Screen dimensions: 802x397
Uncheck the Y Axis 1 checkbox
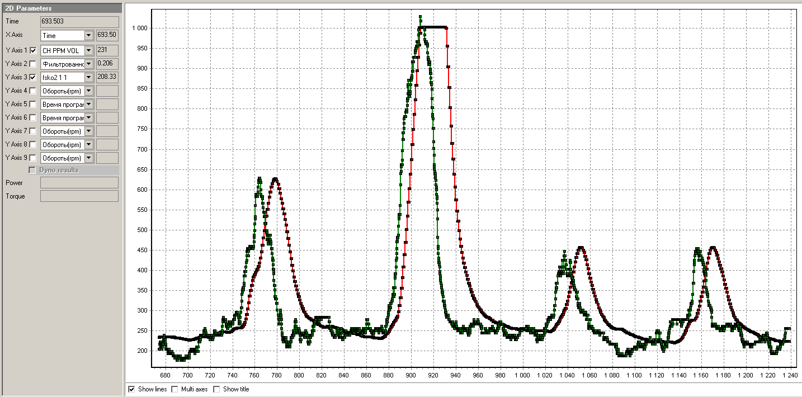point(33,50)
